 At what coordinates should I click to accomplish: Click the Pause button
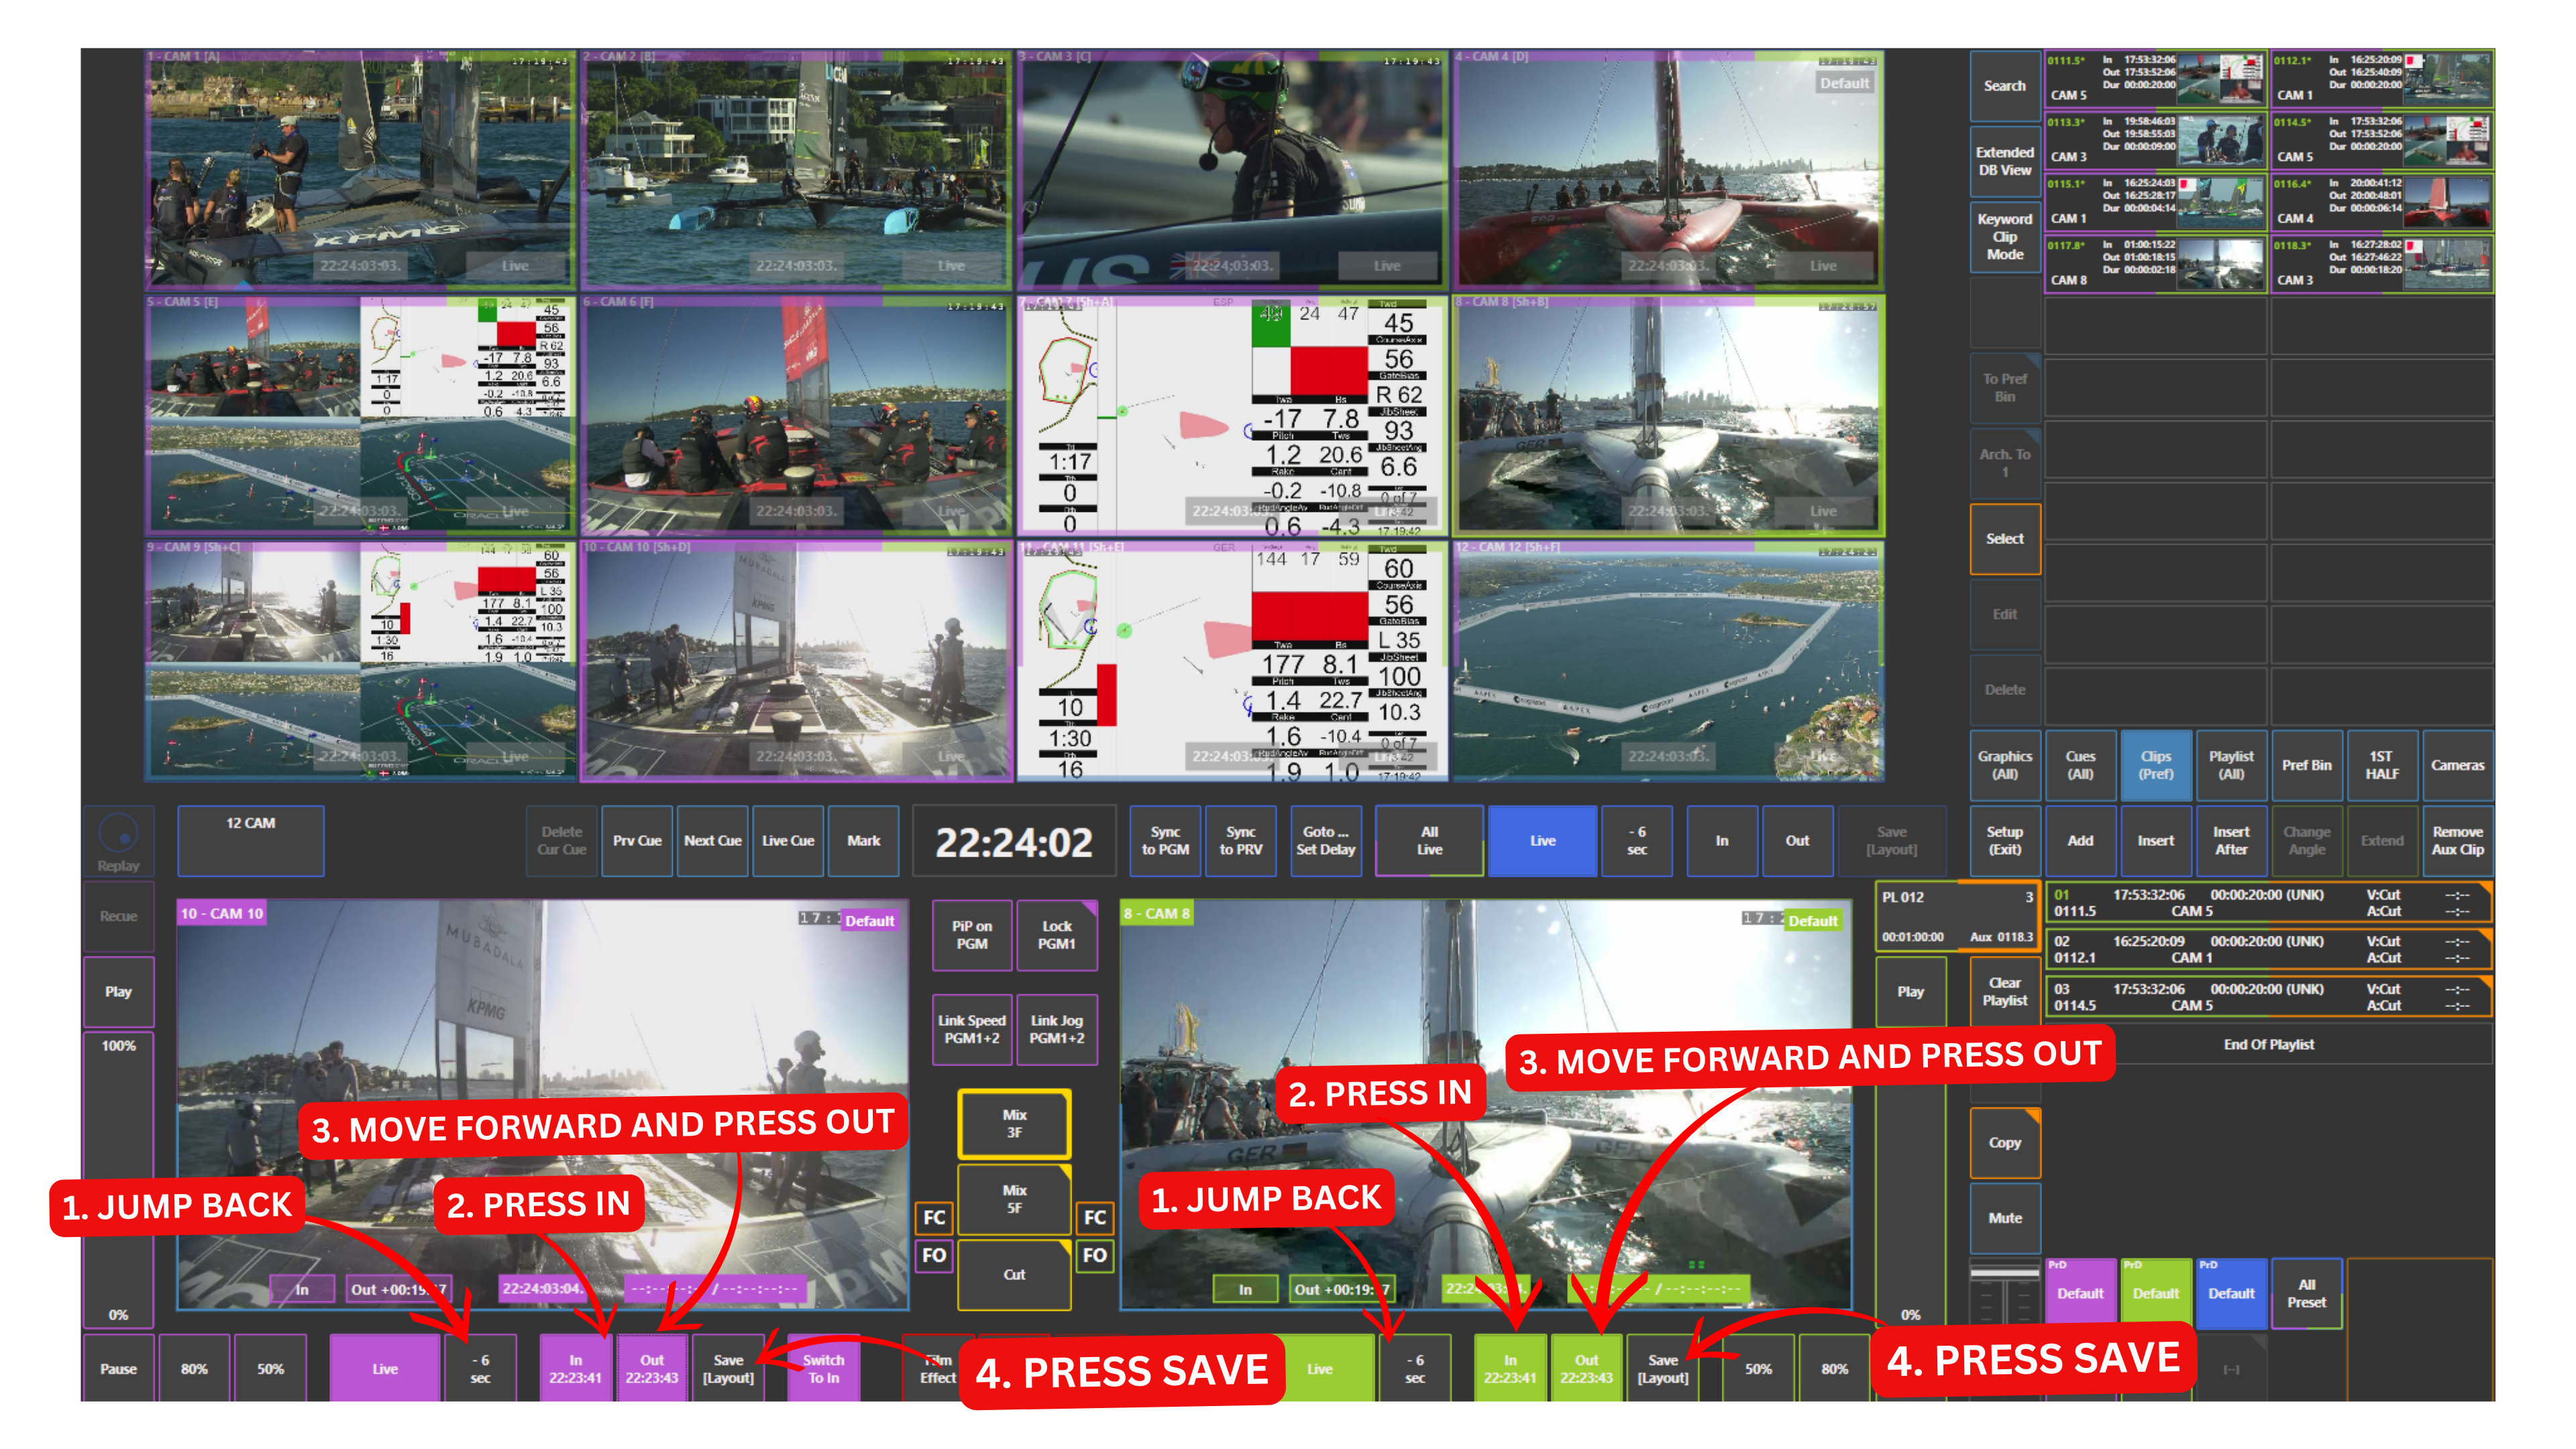pos(118,1369)
